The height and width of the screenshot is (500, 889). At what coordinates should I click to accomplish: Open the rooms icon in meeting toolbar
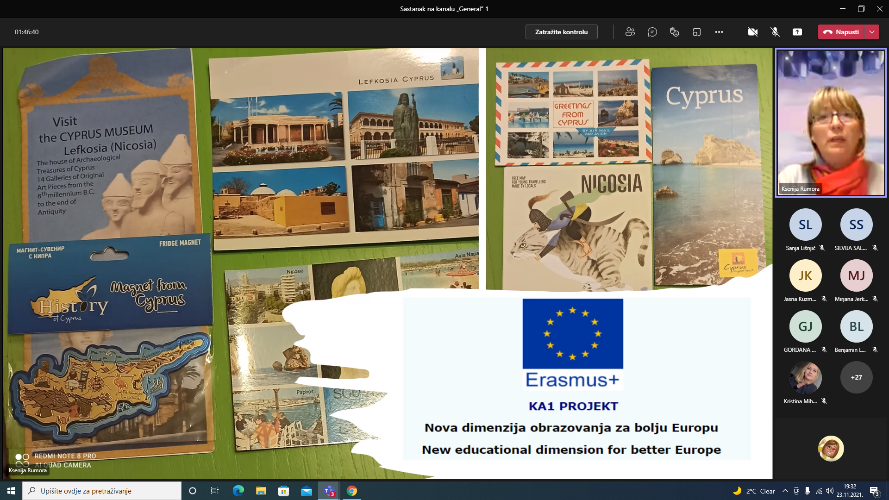(696, 32)
